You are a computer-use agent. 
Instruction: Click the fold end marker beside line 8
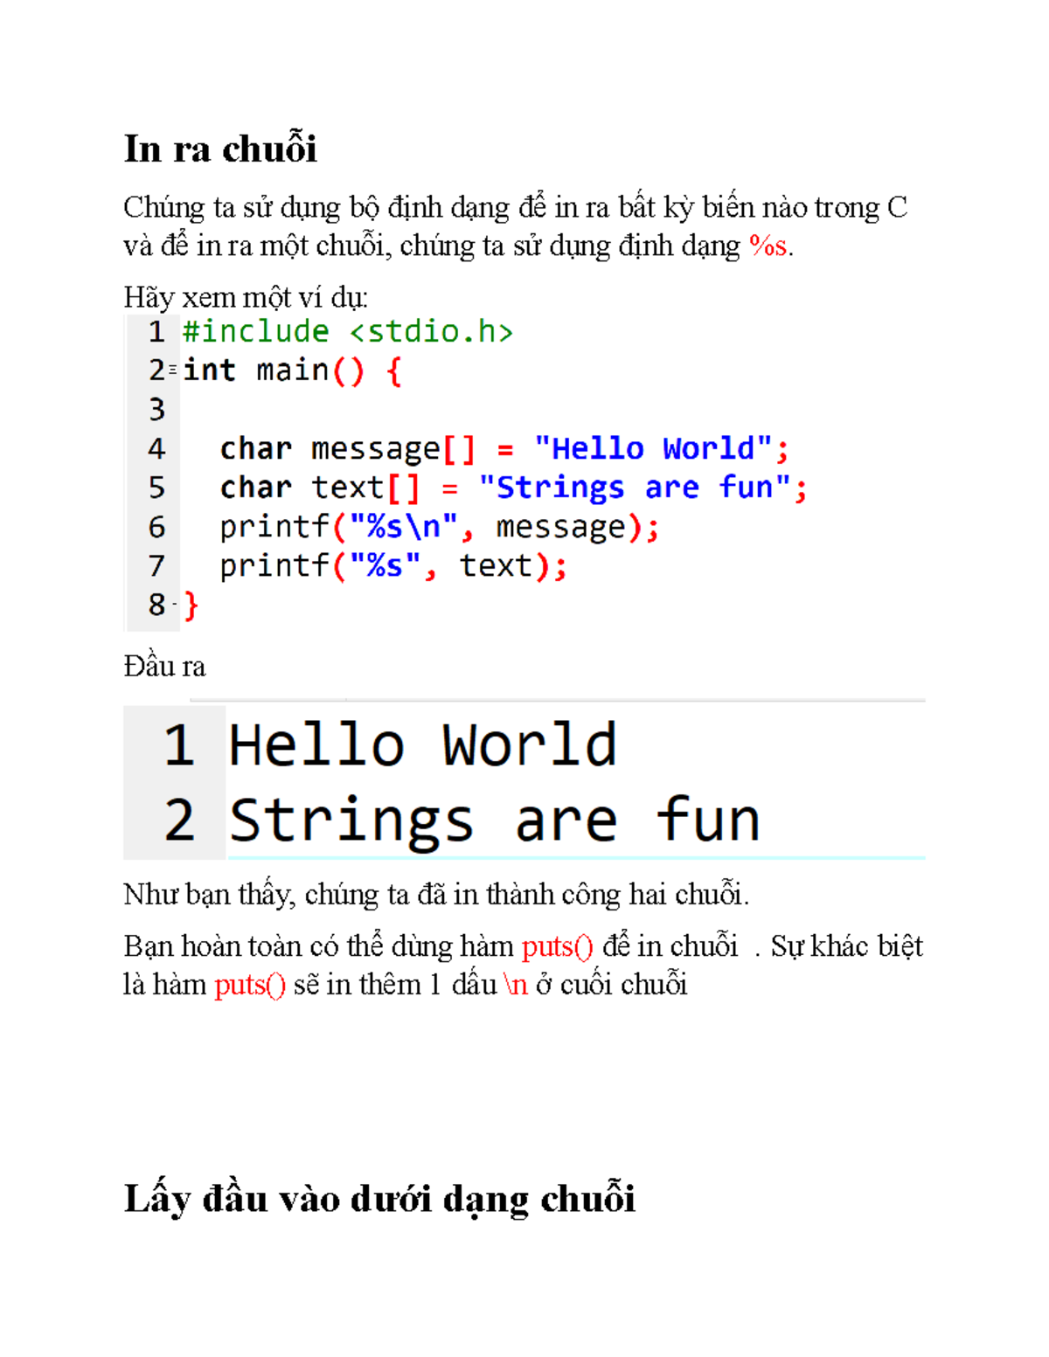(x=175, y=605)
